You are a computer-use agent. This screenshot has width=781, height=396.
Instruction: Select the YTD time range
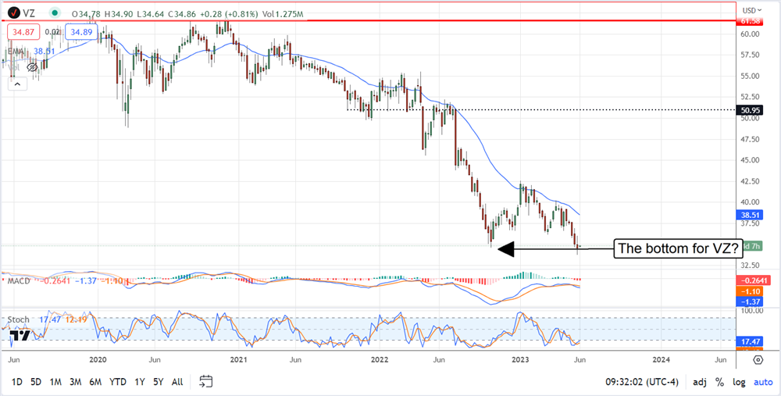click(118, 382)
